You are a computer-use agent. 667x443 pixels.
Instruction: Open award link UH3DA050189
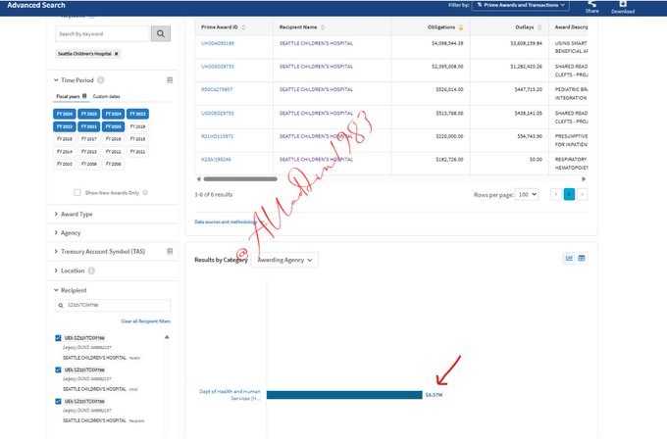tap(218, 44)
